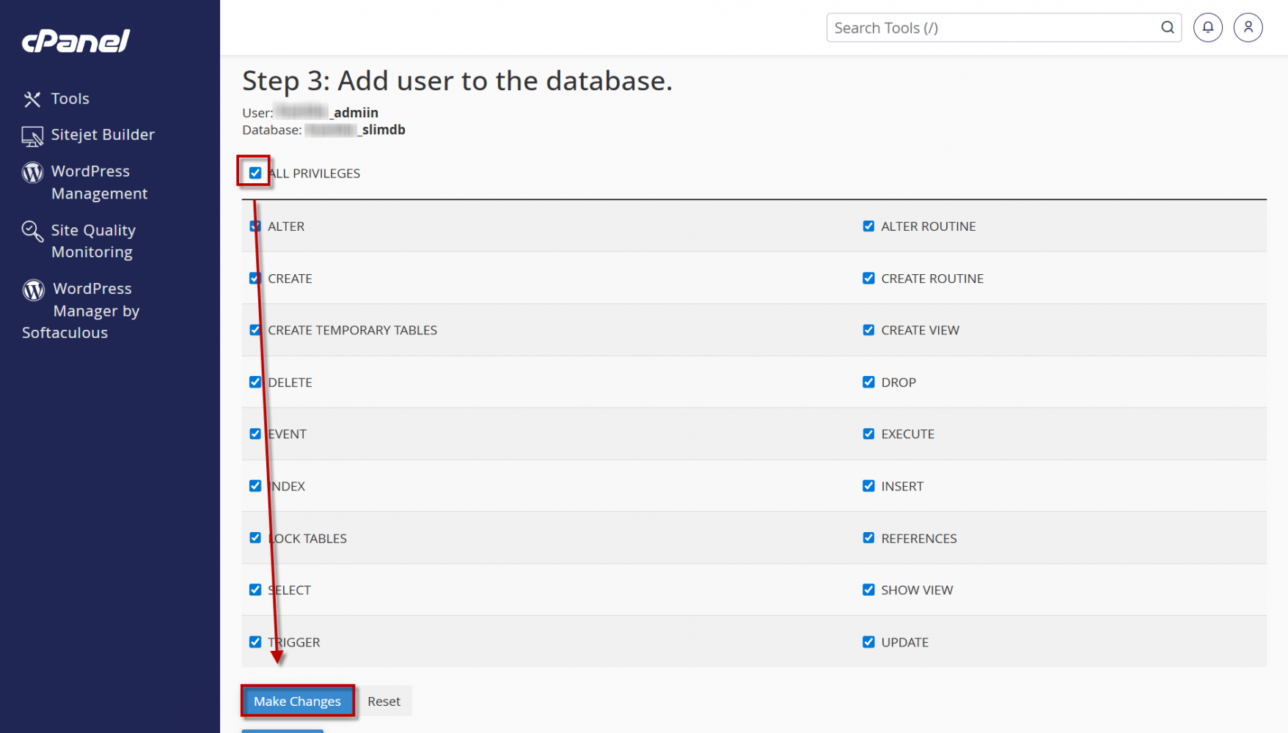Screen dimensions: 1288x733
Task: Click the Reset button
Action: (x=384, y=701)
